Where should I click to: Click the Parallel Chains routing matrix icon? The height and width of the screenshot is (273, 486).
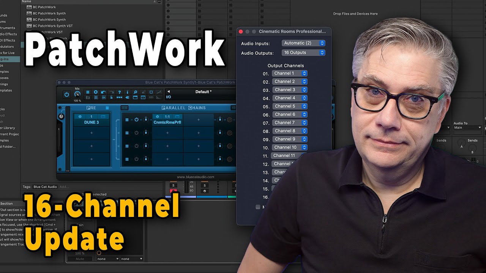coord(125,108)
